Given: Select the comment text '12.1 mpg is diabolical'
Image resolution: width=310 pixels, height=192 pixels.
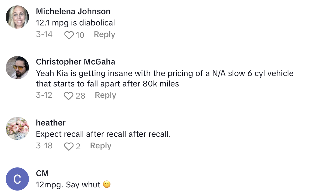Looking at the screenshot, I should [75, 23].
